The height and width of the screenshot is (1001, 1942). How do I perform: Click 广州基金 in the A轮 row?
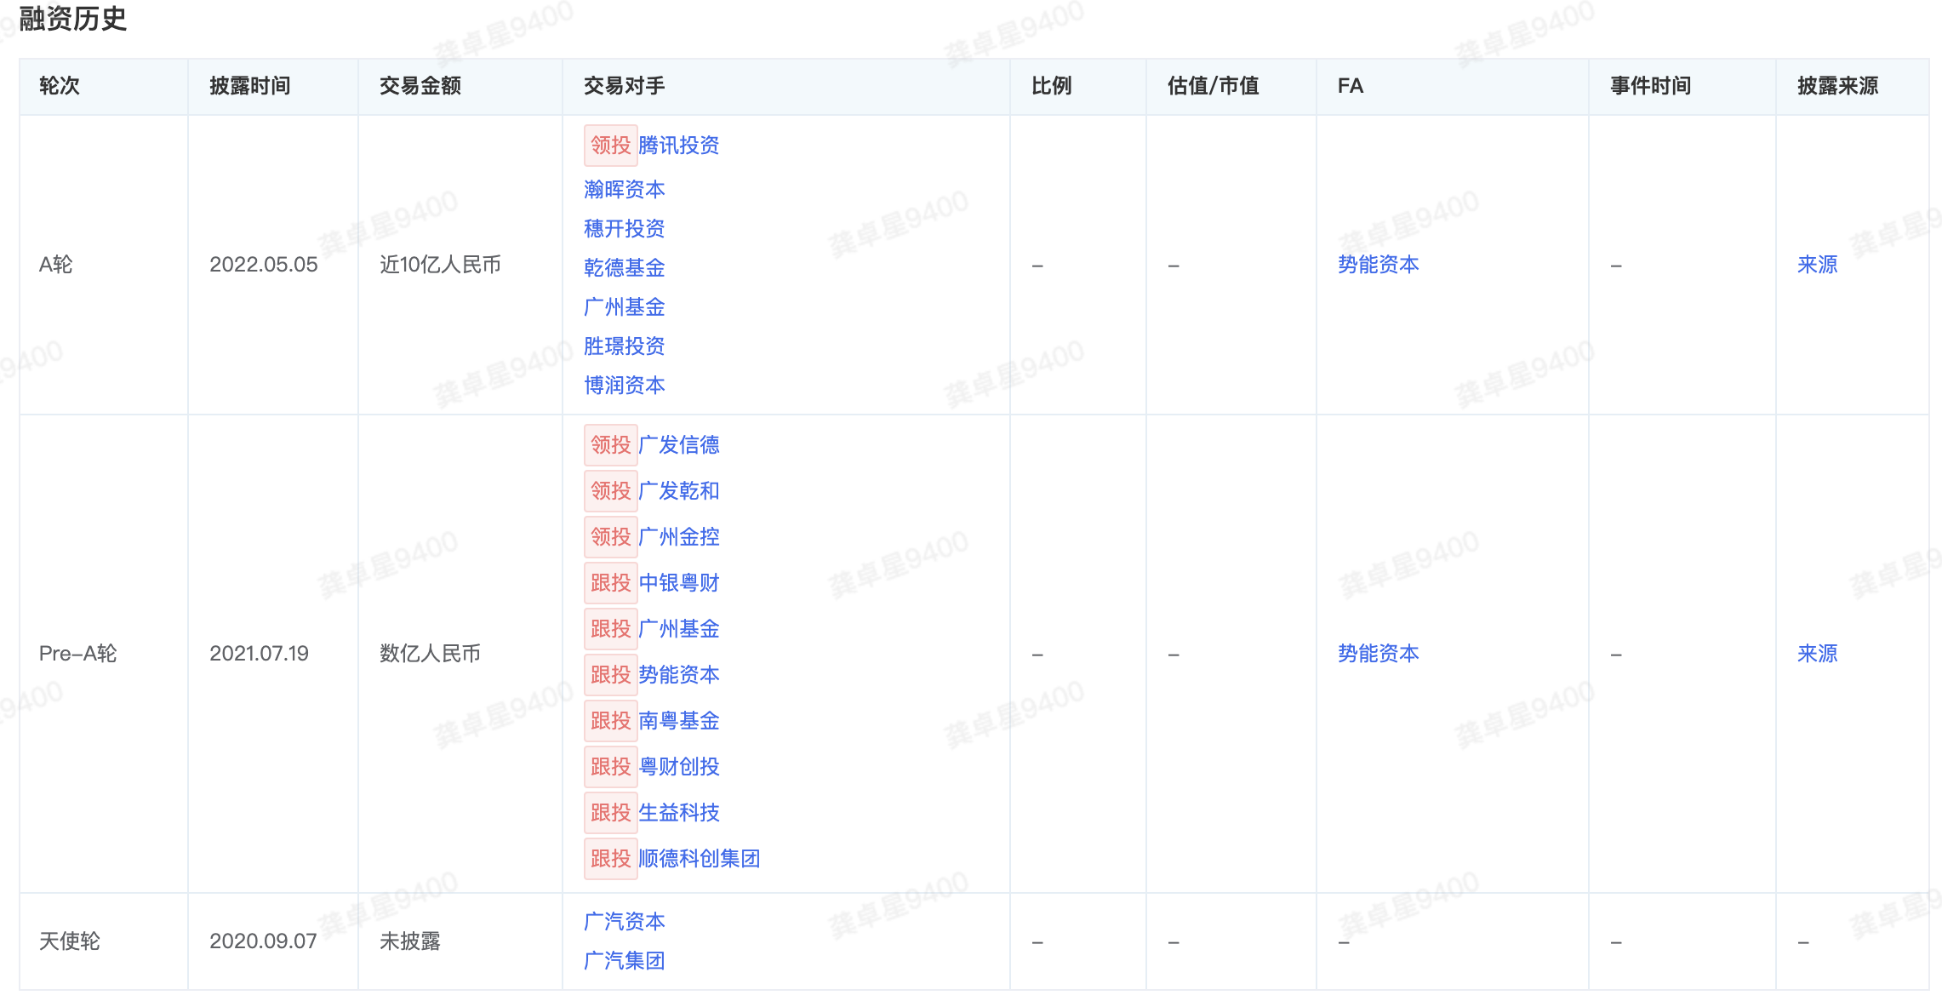pyautogui.click(x=624, y=306)
